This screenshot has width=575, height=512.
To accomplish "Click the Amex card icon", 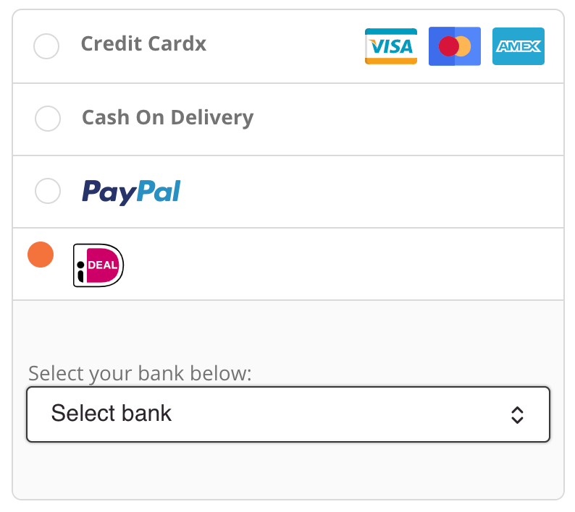I will coord(518,46).
